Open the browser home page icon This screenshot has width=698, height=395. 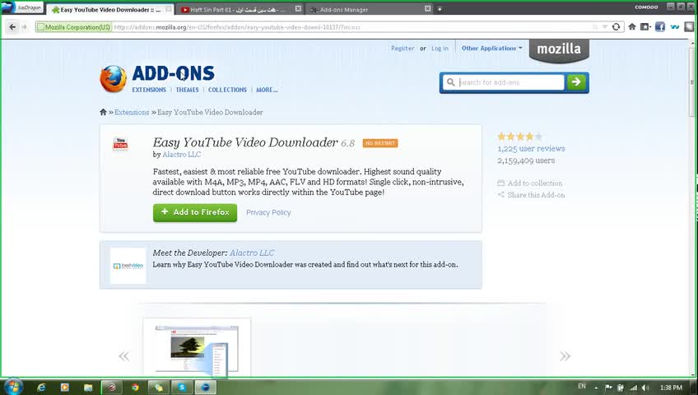pyautogui.click(x=632, y=27)
